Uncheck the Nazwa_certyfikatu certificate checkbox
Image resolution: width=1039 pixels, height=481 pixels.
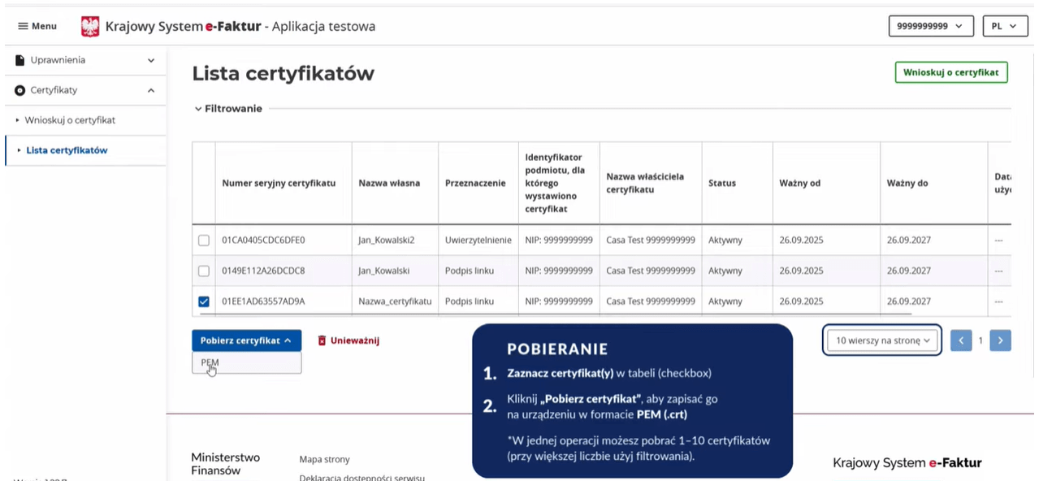pyautogui.click(x=203, y=301)
